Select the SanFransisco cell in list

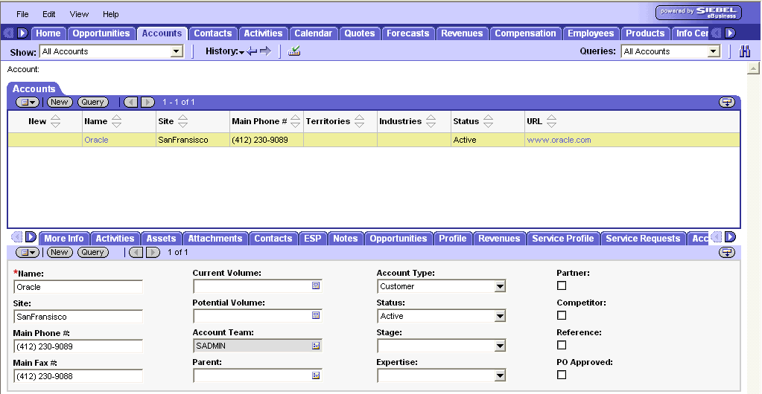click(192, 140)
